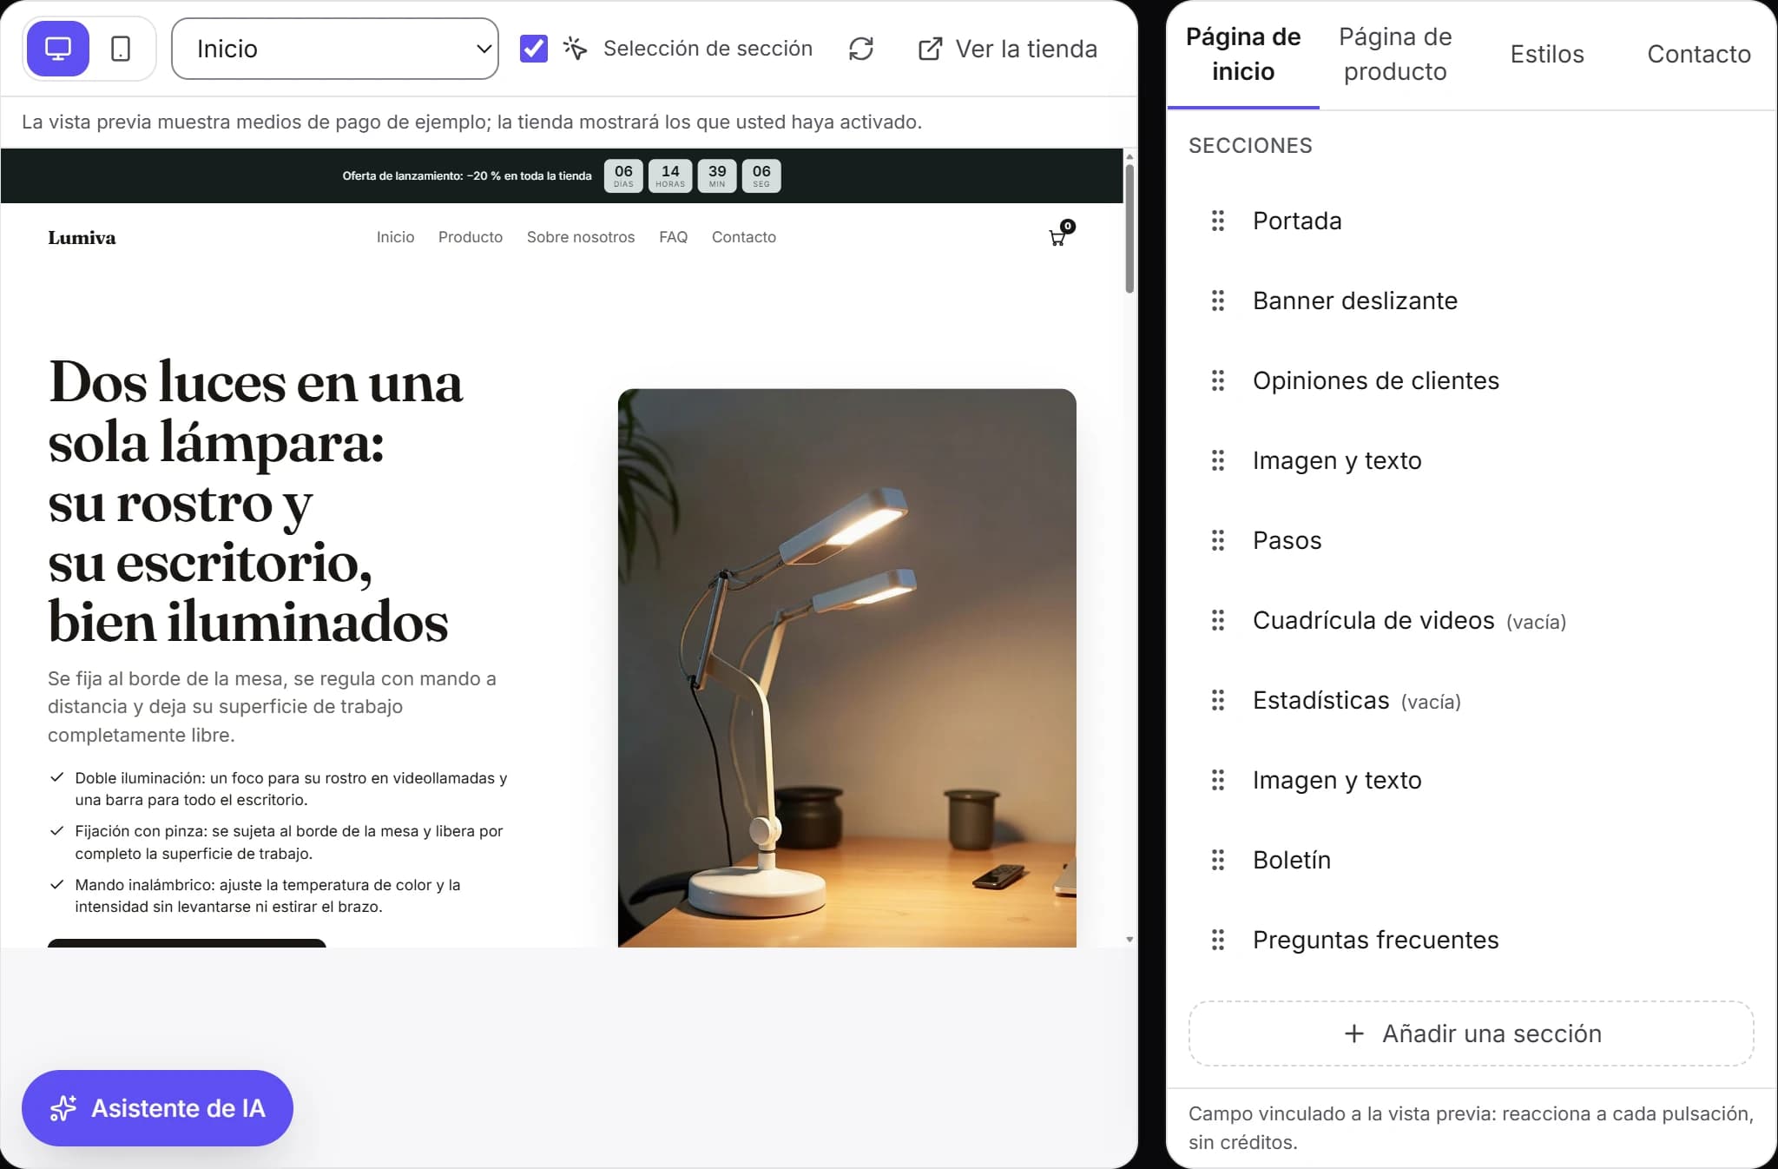Grab the drag handle for Boletín

(x=1218, y=860)
